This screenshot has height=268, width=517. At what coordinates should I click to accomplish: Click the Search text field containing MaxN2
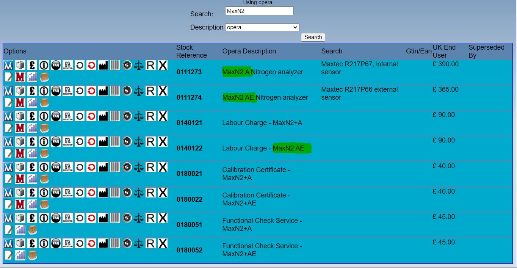(259, 11)
